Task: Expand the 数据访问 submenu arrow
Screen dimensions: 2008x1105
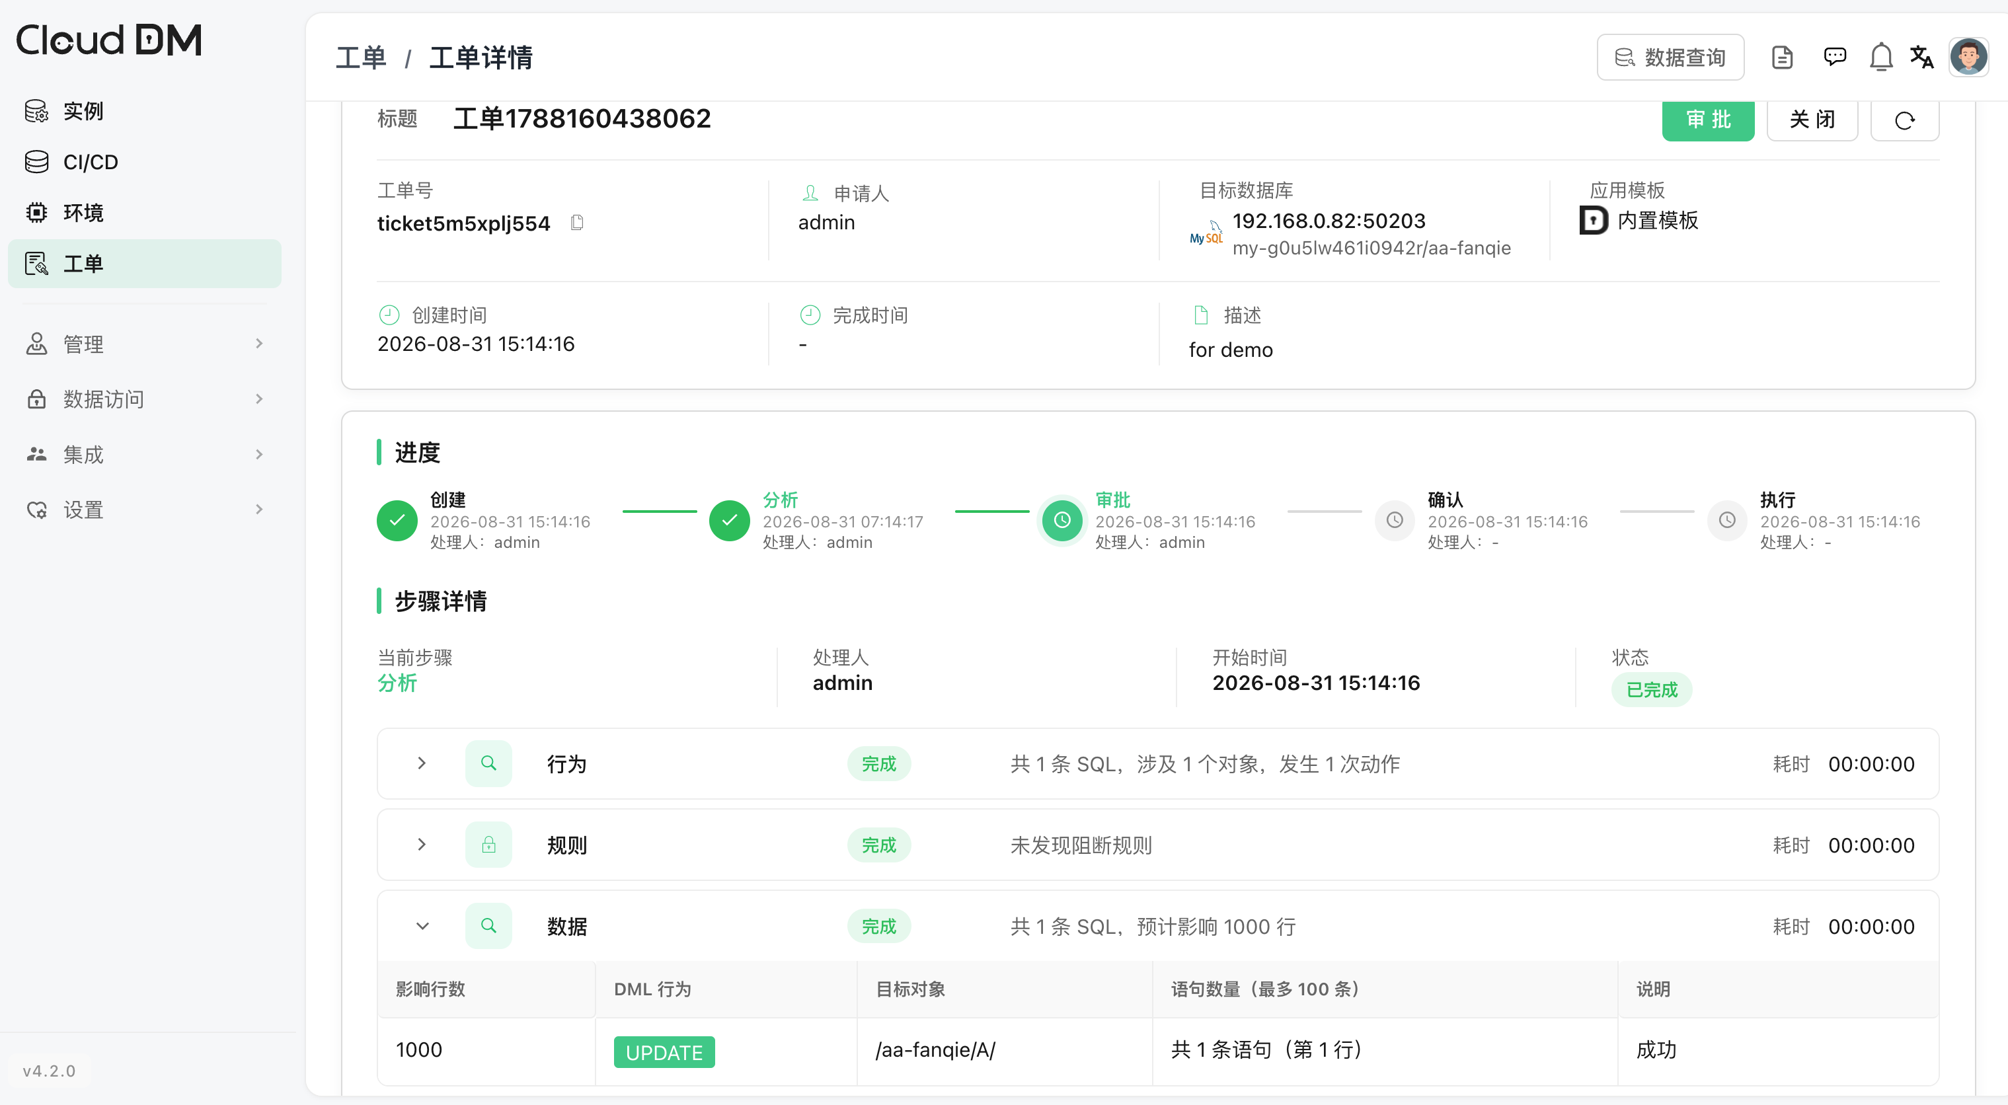Action: 260,399
